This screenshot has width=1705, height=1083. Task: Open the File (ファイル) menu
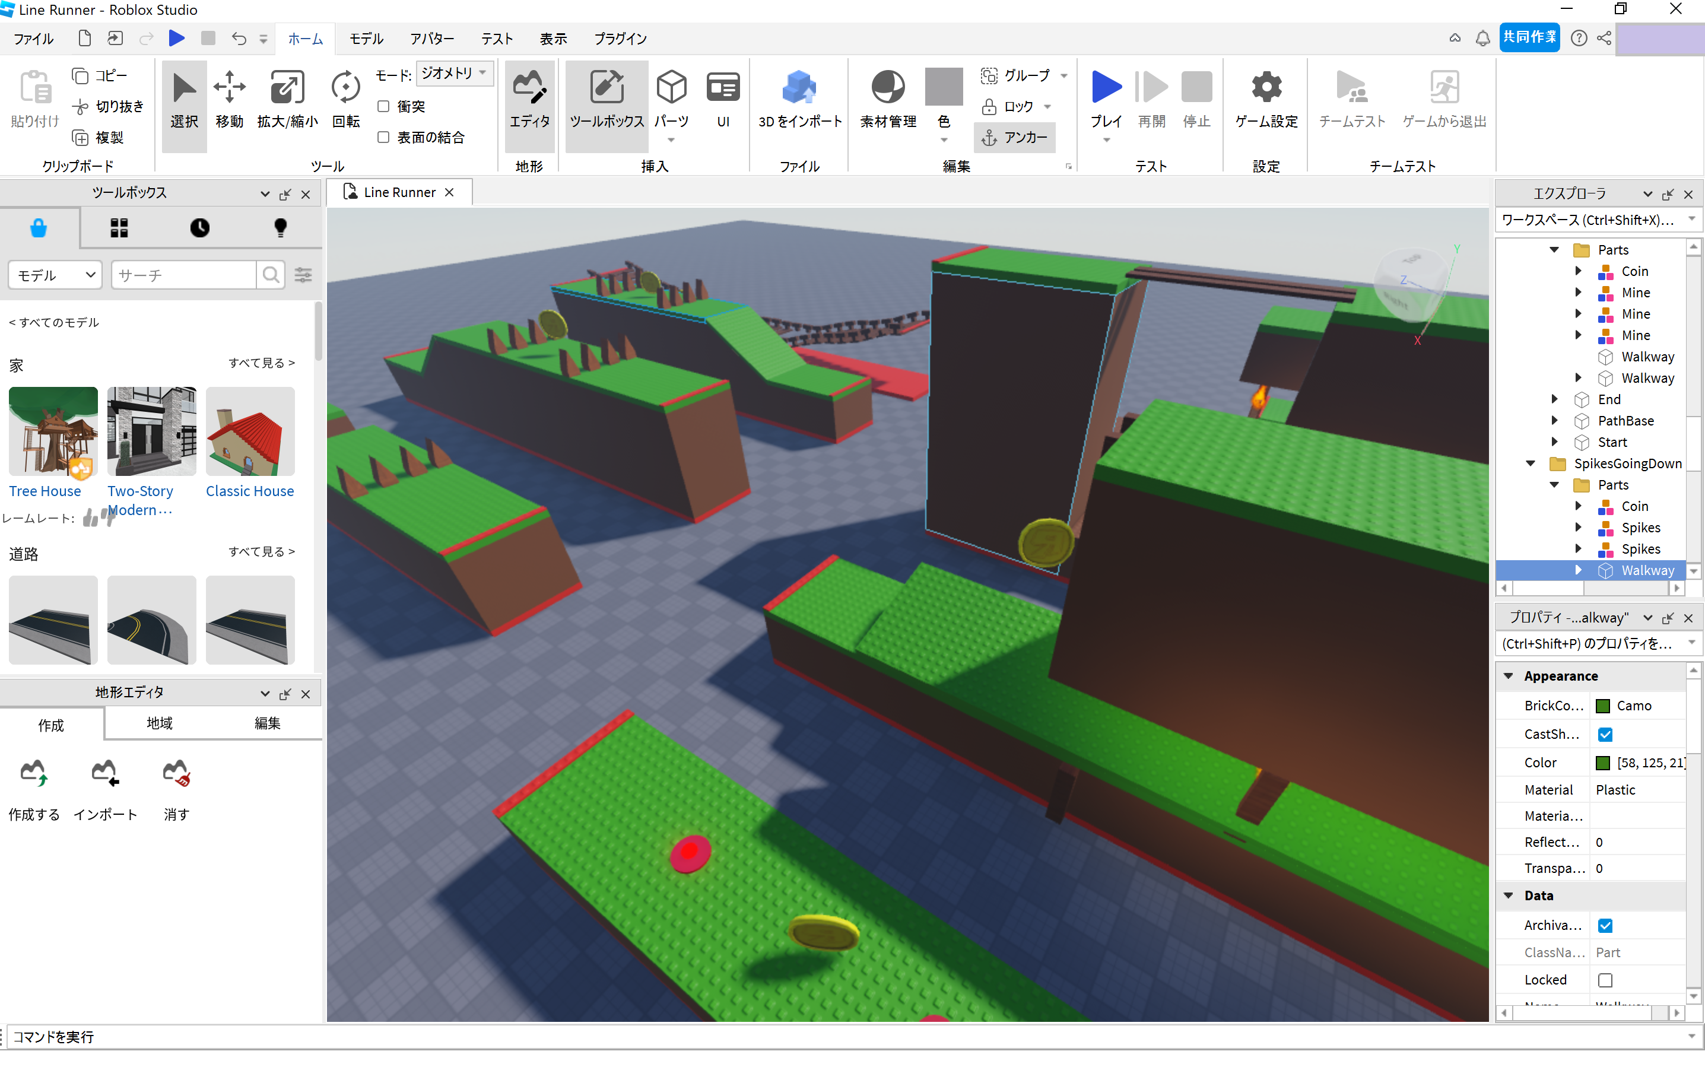click(x=33, y=39)
